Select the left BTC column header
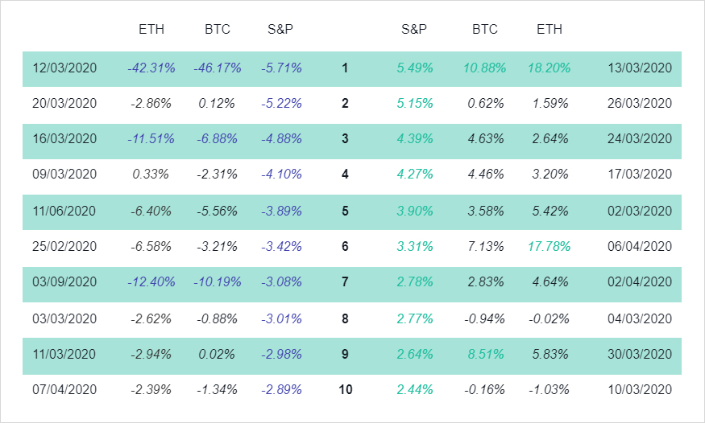Screen dimensions: 705x423 [x=218, y=29]
